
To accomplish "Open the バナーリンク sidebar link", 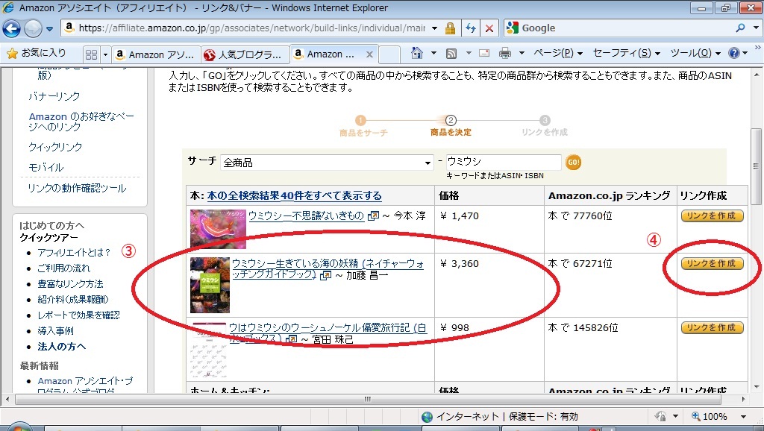I will coord(54,96).
